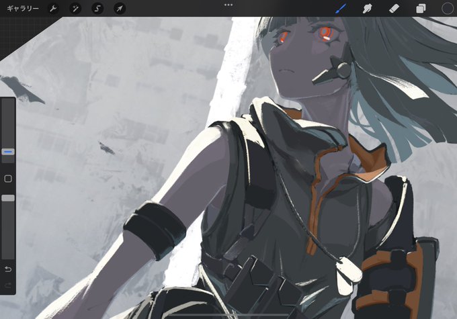Image resolution: width=457 pixels, height=319 pixels.
Task: Select the Eraser tool
Action: click(x=394, y=9)
